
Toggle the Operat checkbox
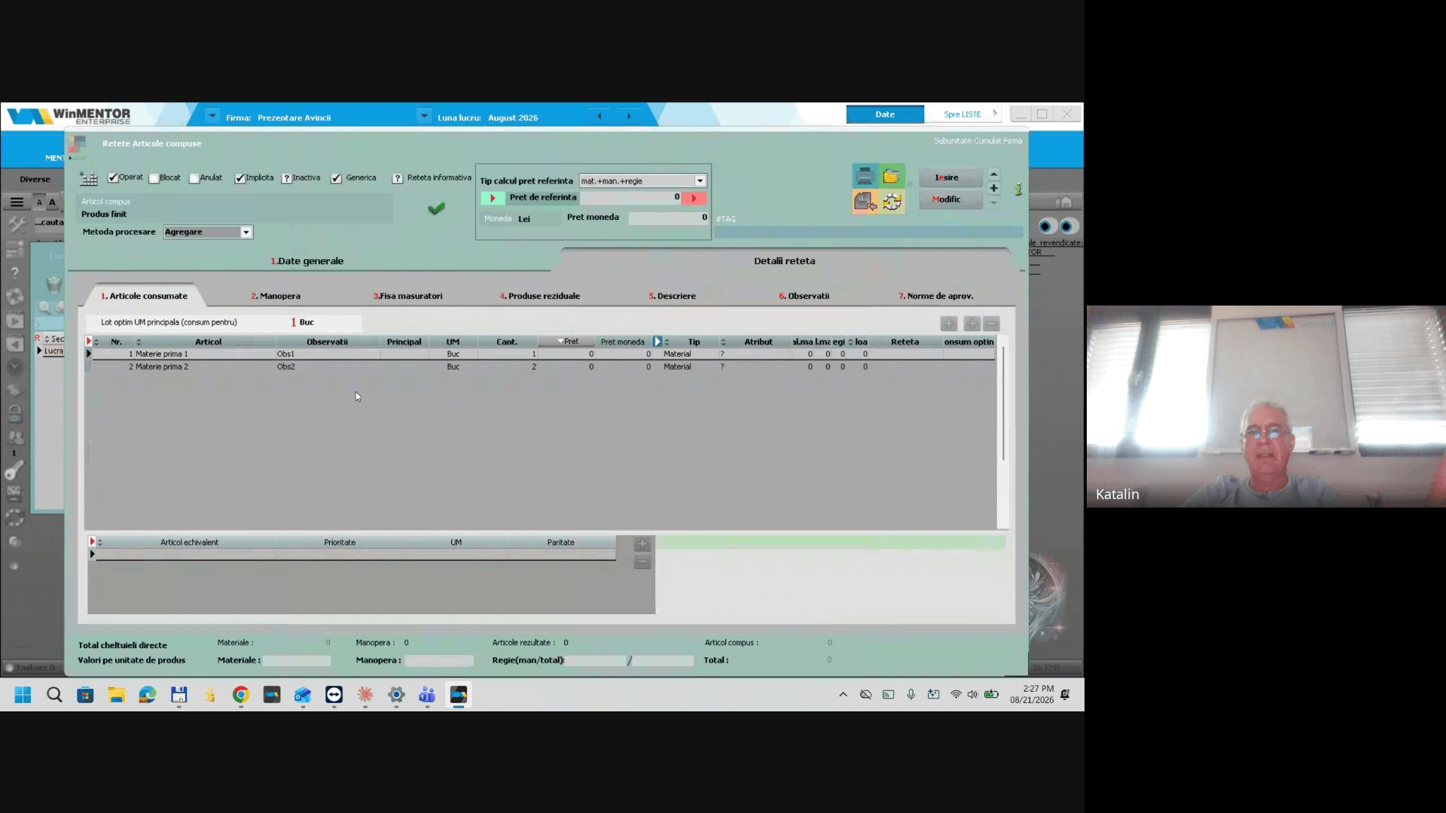click(x=113, y=178)
